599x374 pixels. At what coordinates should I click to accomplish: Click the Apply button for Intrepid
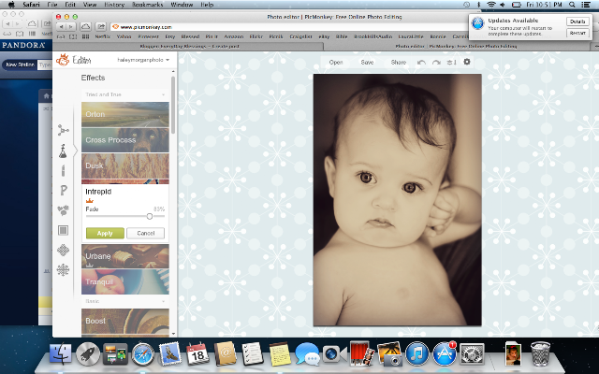105,233
